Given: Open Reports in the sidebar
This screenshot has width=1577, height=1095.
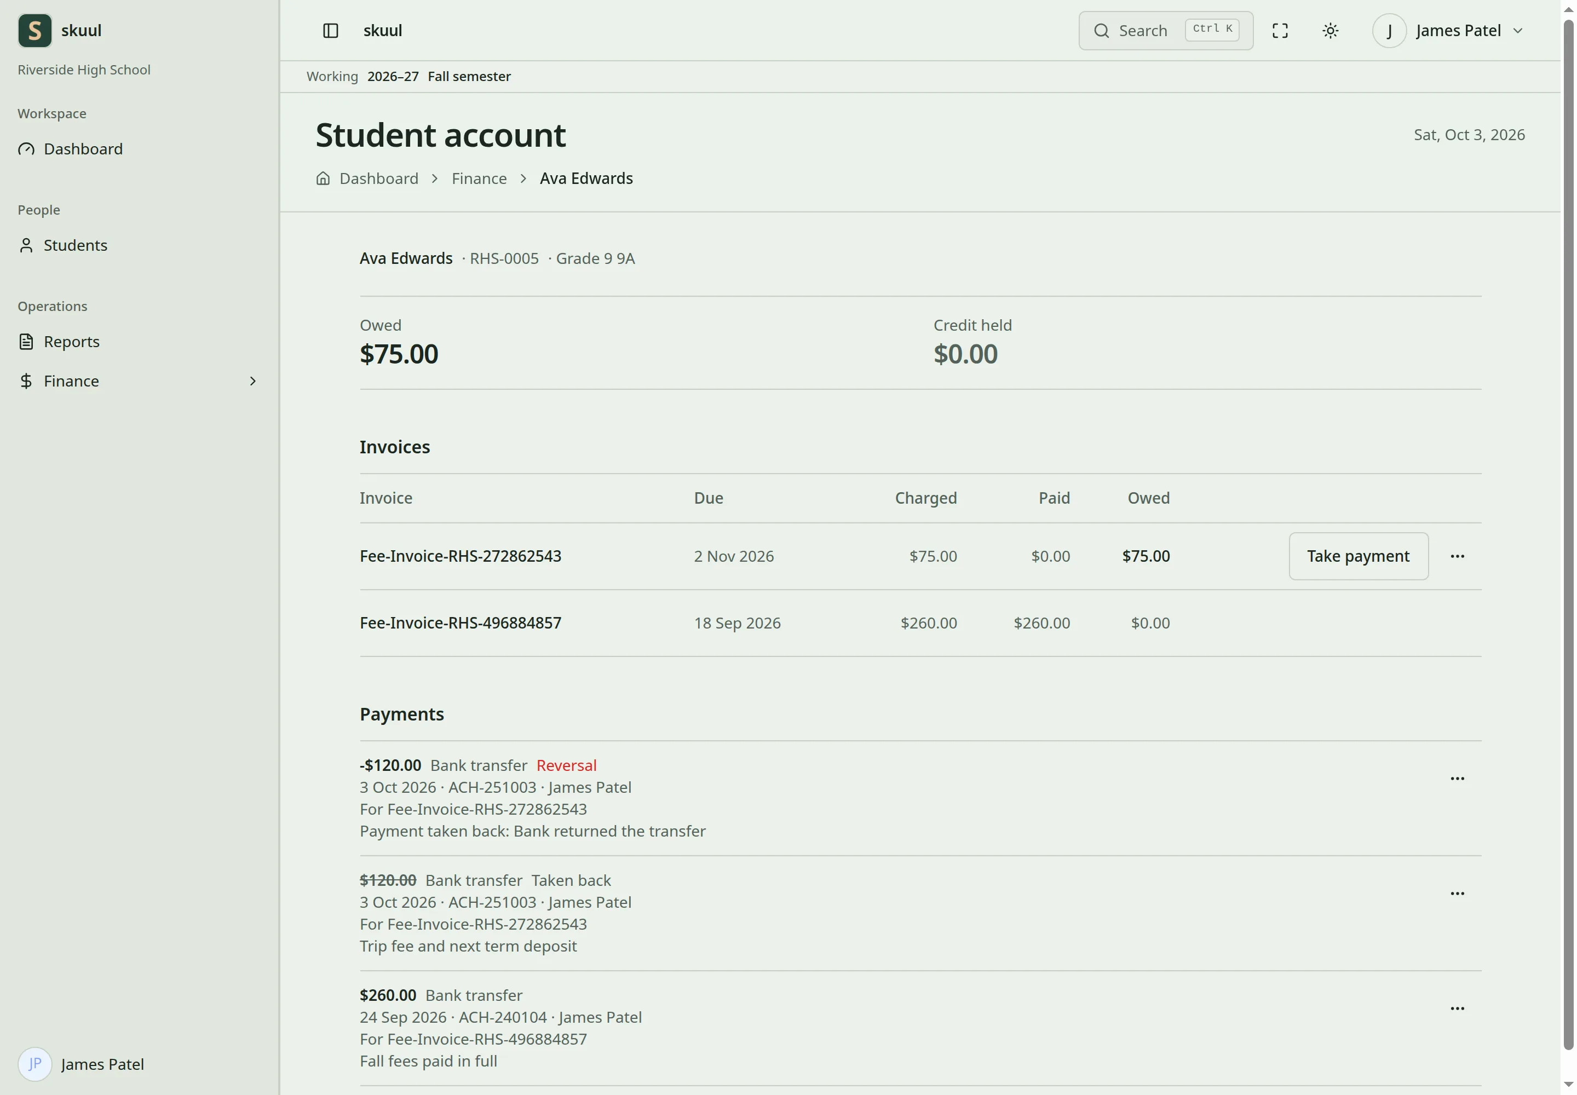Looking at the screenshot, I should pyautogui.click(x=139, y=341).
